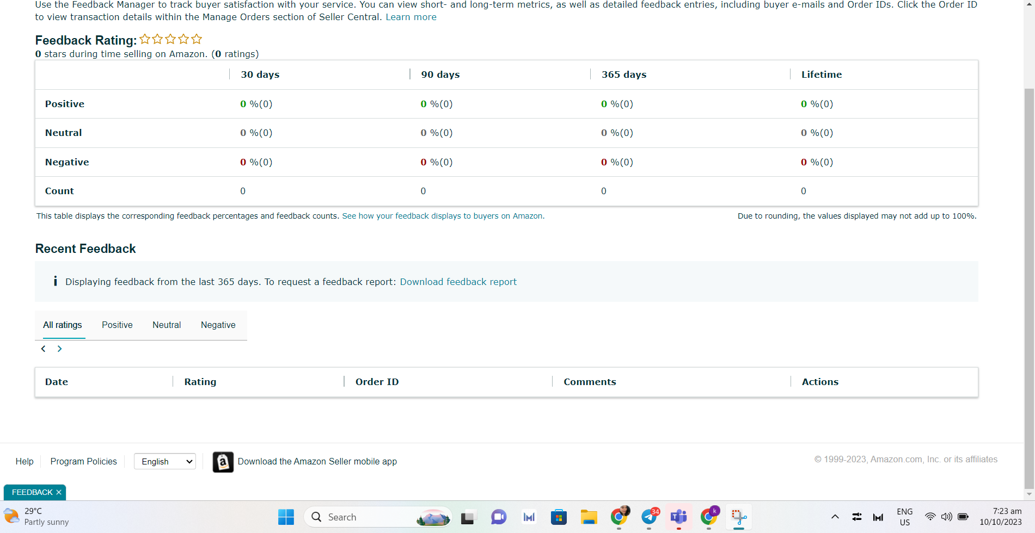Click the Learn more link
This screenshot has width=1035, height=533.
(x=411, y=17)
